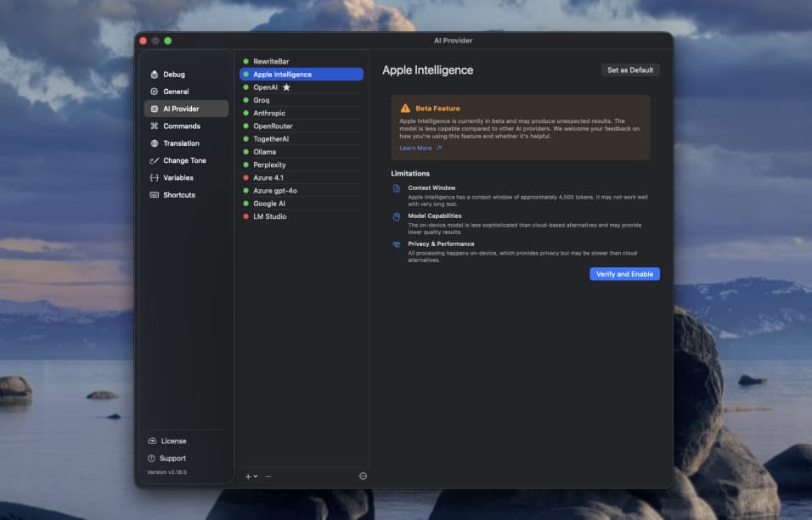This screenshot has height=520, width=812.
Task: Click the star next to OpenAI
Action: click(x=286, y=87)
